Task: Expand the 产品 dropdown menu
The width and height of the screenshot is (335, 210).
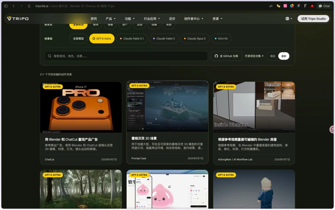Action: (x=111, y=19)
